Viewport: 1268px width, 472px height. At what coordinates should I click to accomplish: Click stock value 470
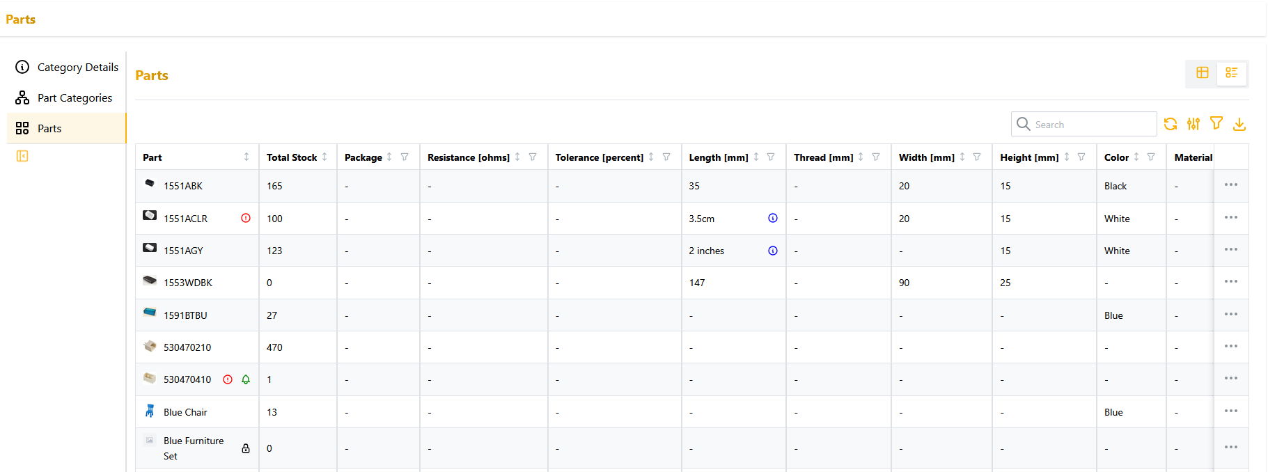point(274,347)
